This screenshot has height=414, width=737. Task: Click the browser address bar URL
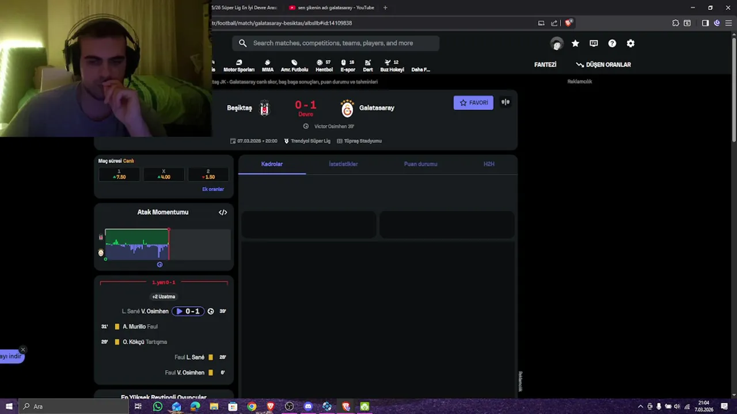pos(282,23)
